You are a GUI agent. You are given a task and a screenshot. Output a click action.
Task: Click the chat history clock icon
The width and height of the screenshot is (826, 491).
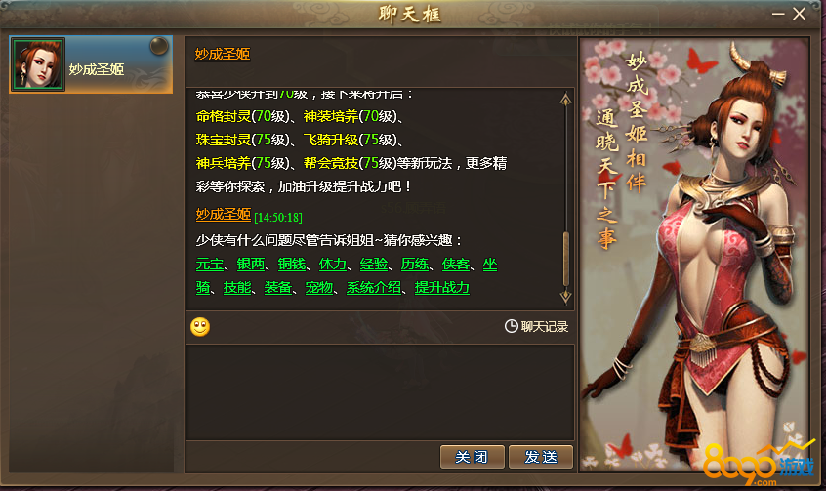point(511,327)
